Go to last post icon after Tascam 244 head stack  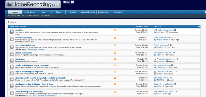(x=175, y=84)
